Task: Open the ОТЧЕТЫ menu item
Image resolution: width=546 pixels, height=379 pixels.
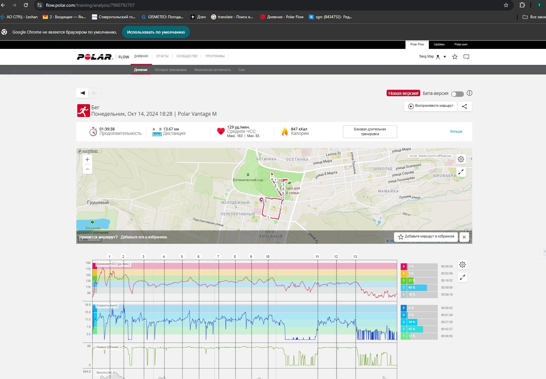Action: 162,56
